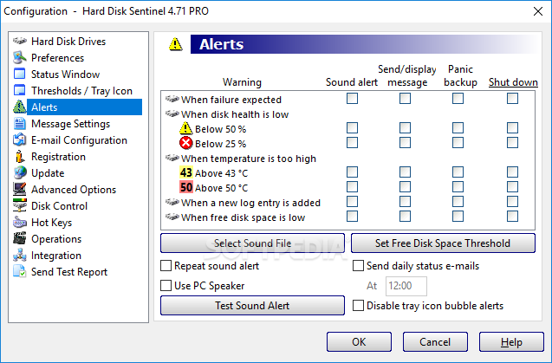Check Disable tray icon bubble alerts
Image resolution: width=552 pixels, height=363 pixels.
pos(358,305)
